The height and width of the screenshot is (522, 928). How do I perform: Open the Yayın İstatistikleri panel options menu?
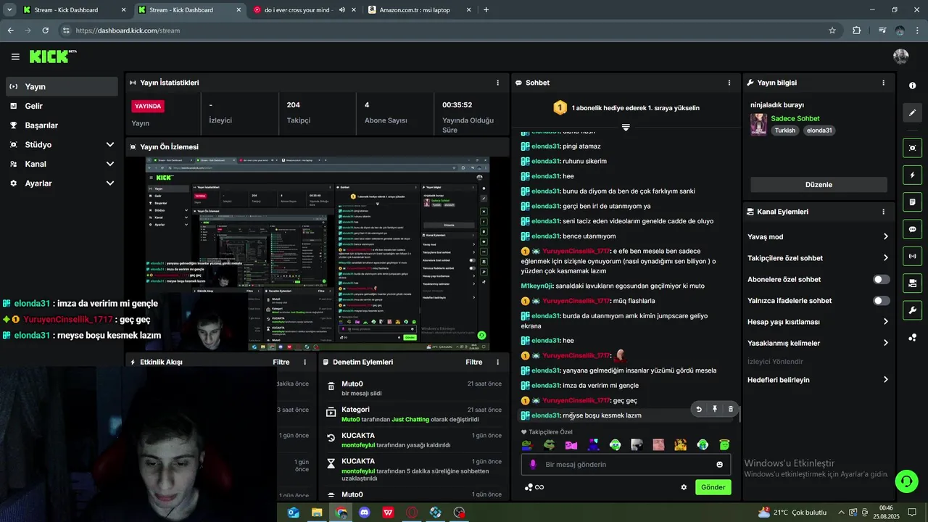tap(497, 83)
